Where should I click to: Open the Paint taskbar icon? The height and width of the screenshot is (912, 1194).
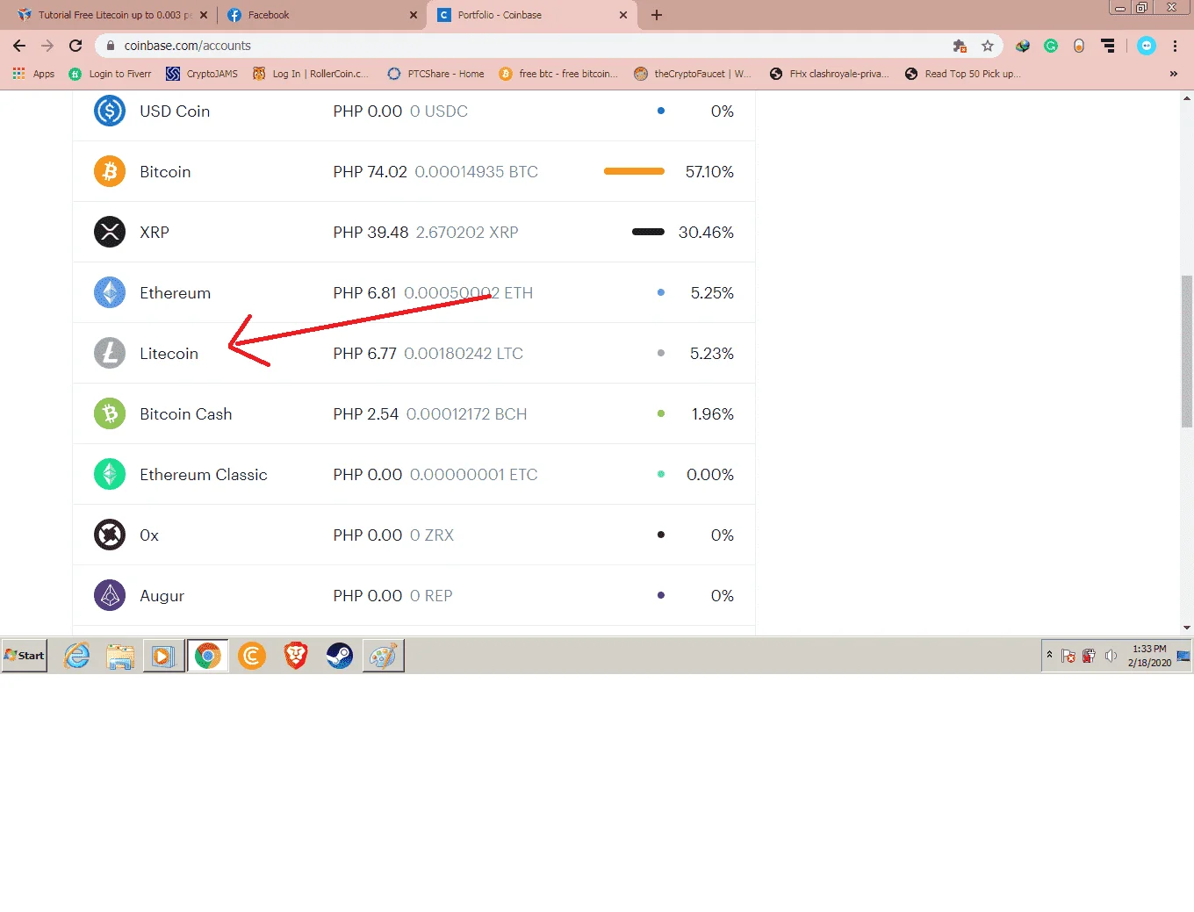[x=383, y=656]
